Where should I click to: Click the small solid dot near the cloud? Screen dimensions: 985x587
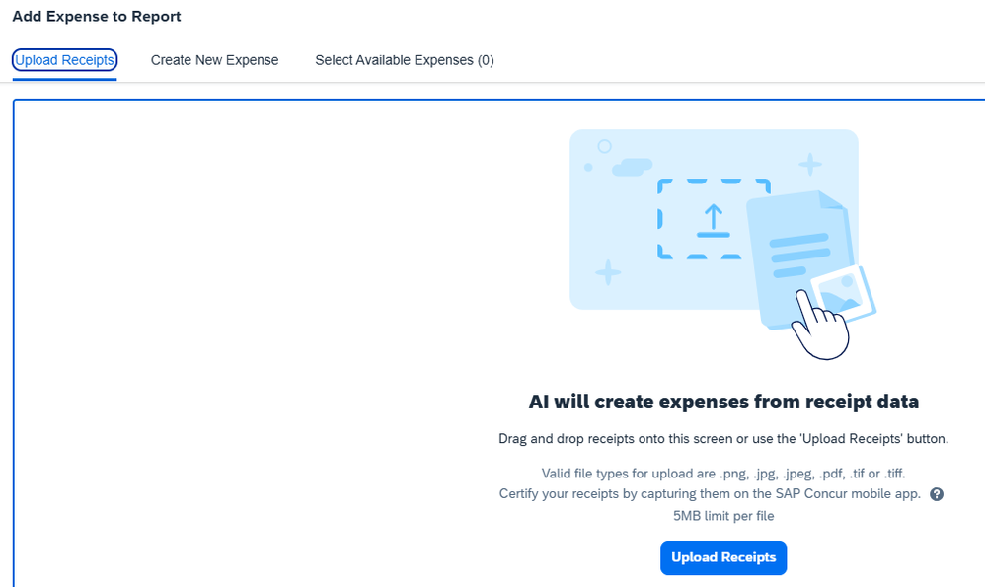click(x=588, y=167)
